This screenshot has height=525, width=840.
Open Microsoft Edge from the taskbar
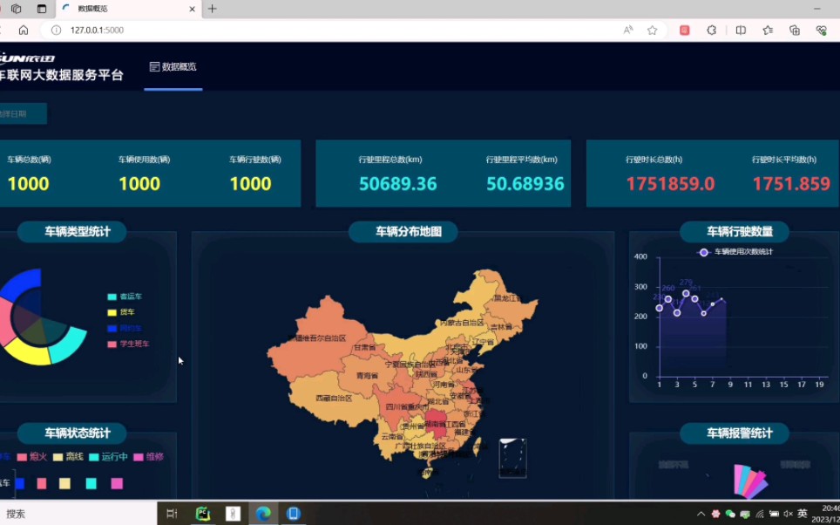pyautogui.click(x=263, y=514)
